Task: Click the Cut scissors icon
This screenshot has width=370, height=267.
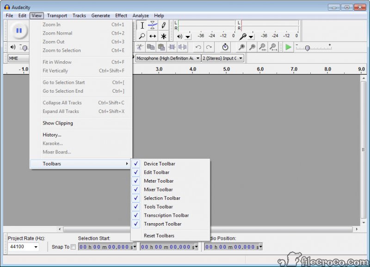Action: (140, 47)
